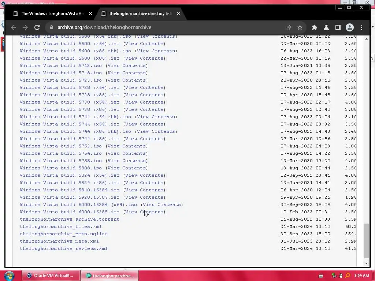The image size is (375, 281).
Task: Share this page icon
Action: click(x=288, y=27)
